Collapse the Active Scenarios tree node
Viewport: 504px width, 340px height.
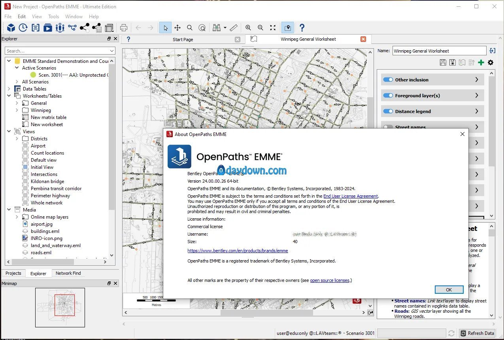tap(17, 68)
